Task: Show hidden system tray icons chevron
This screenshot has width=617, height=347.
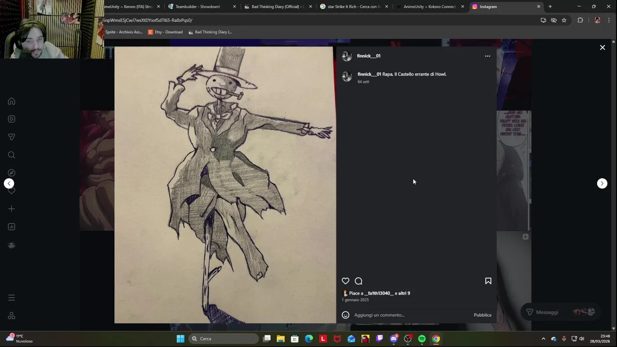Action: 543,339
